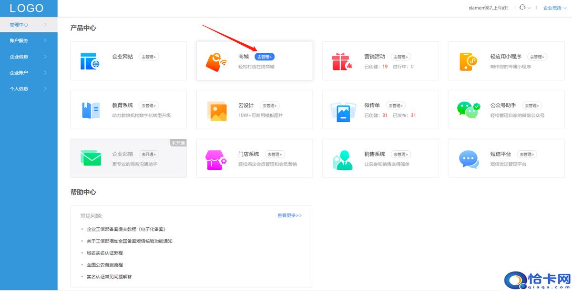Open the 域名实名认证教程 help article
Screen dimensions: 572x291
pos(104,253)
